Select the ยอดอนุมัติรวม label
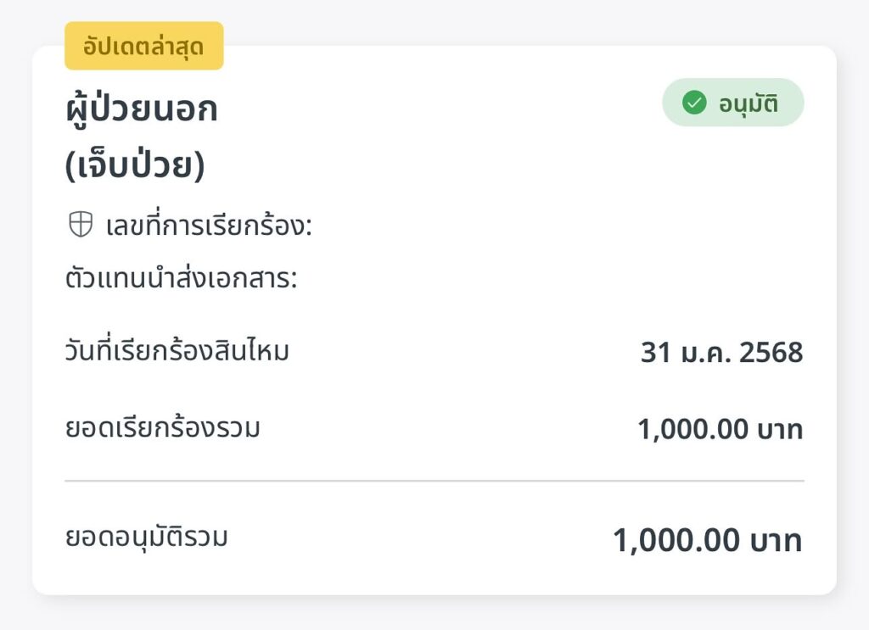869x630 pixels. (146, 537)
